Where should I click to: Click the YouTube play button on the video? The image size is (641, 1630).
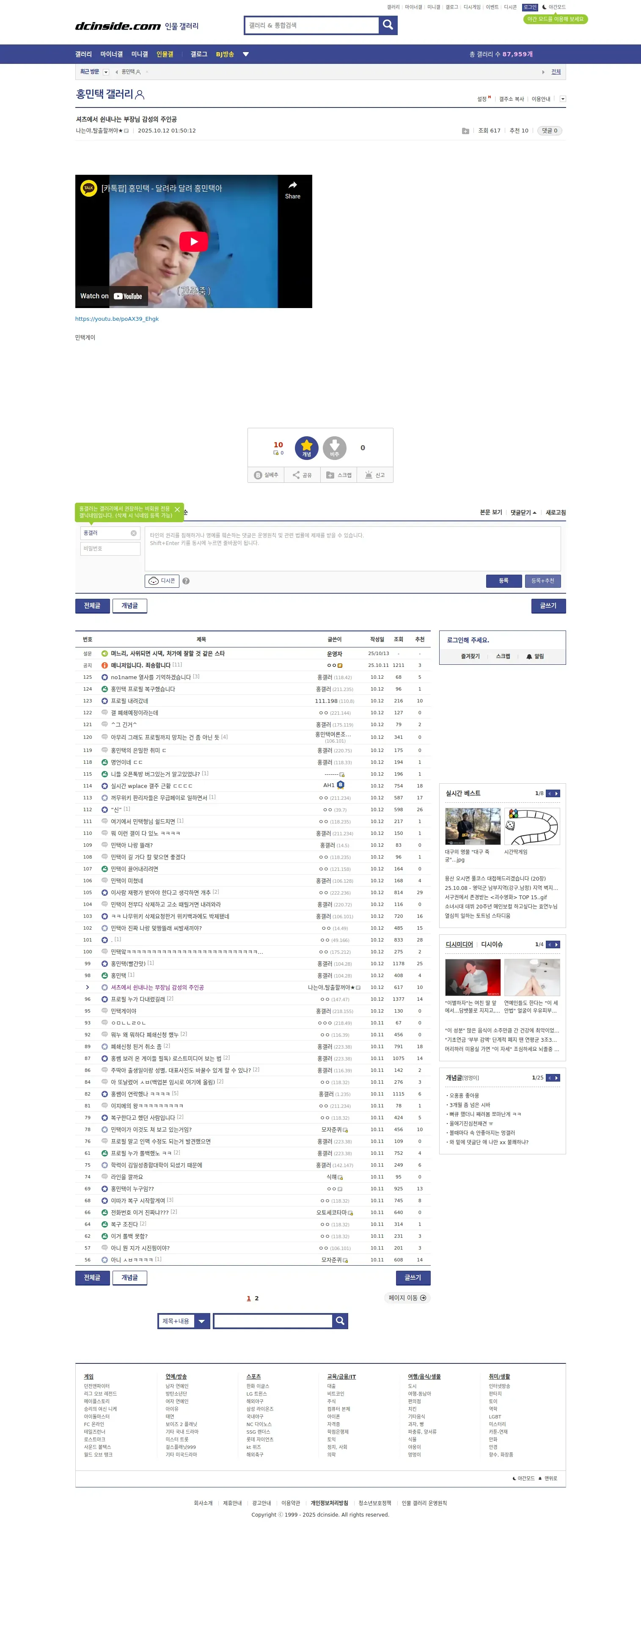coord(194,241)
